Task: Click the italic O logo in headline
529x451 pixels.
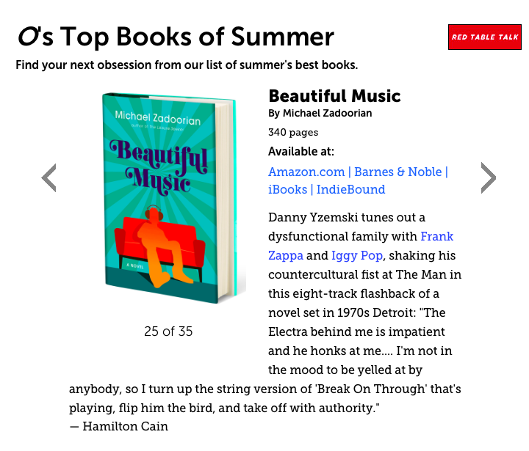Action: click(x=28, y=36)
